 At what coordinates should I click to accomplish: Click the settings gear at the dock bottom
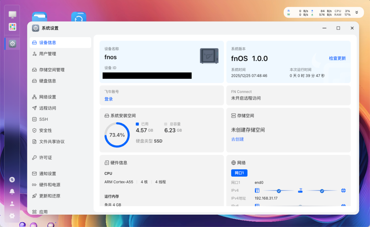point(12,216)
